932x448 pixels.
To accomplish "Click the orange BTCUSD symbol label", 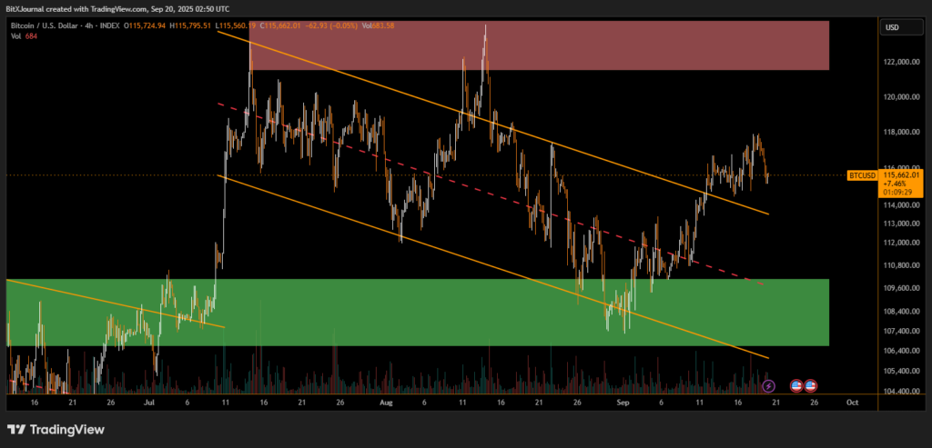I will [x=861, y=174].
